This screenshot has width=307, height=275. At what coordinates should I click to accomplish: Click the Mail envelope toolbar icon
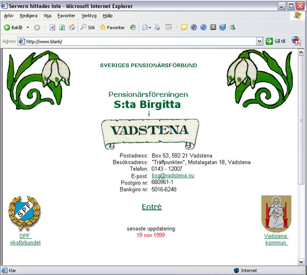[x=145, y=28]
